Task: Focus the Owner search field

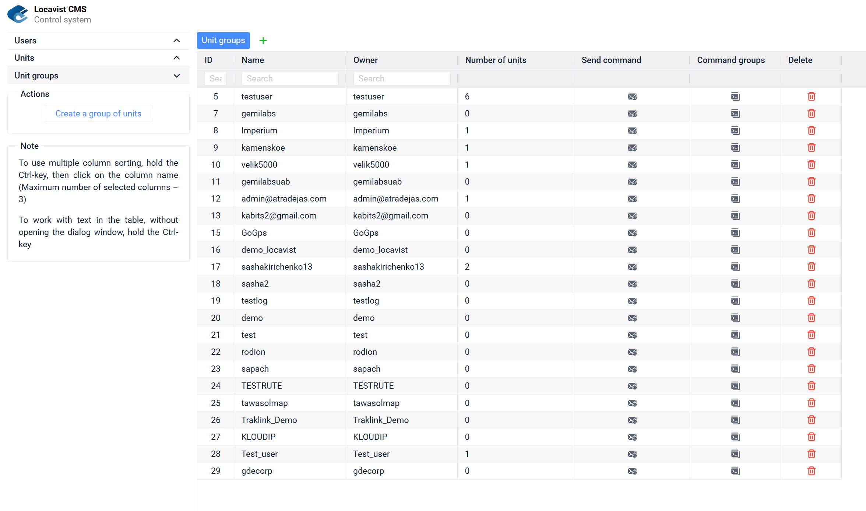Action: click(401, 78)
